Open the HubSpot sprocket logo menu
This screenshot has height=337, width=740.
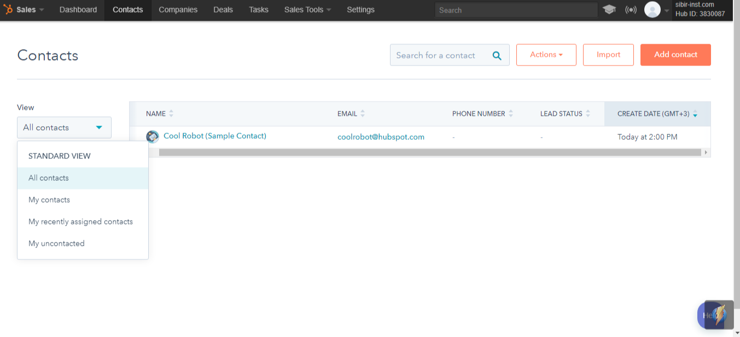pos(9,9)
